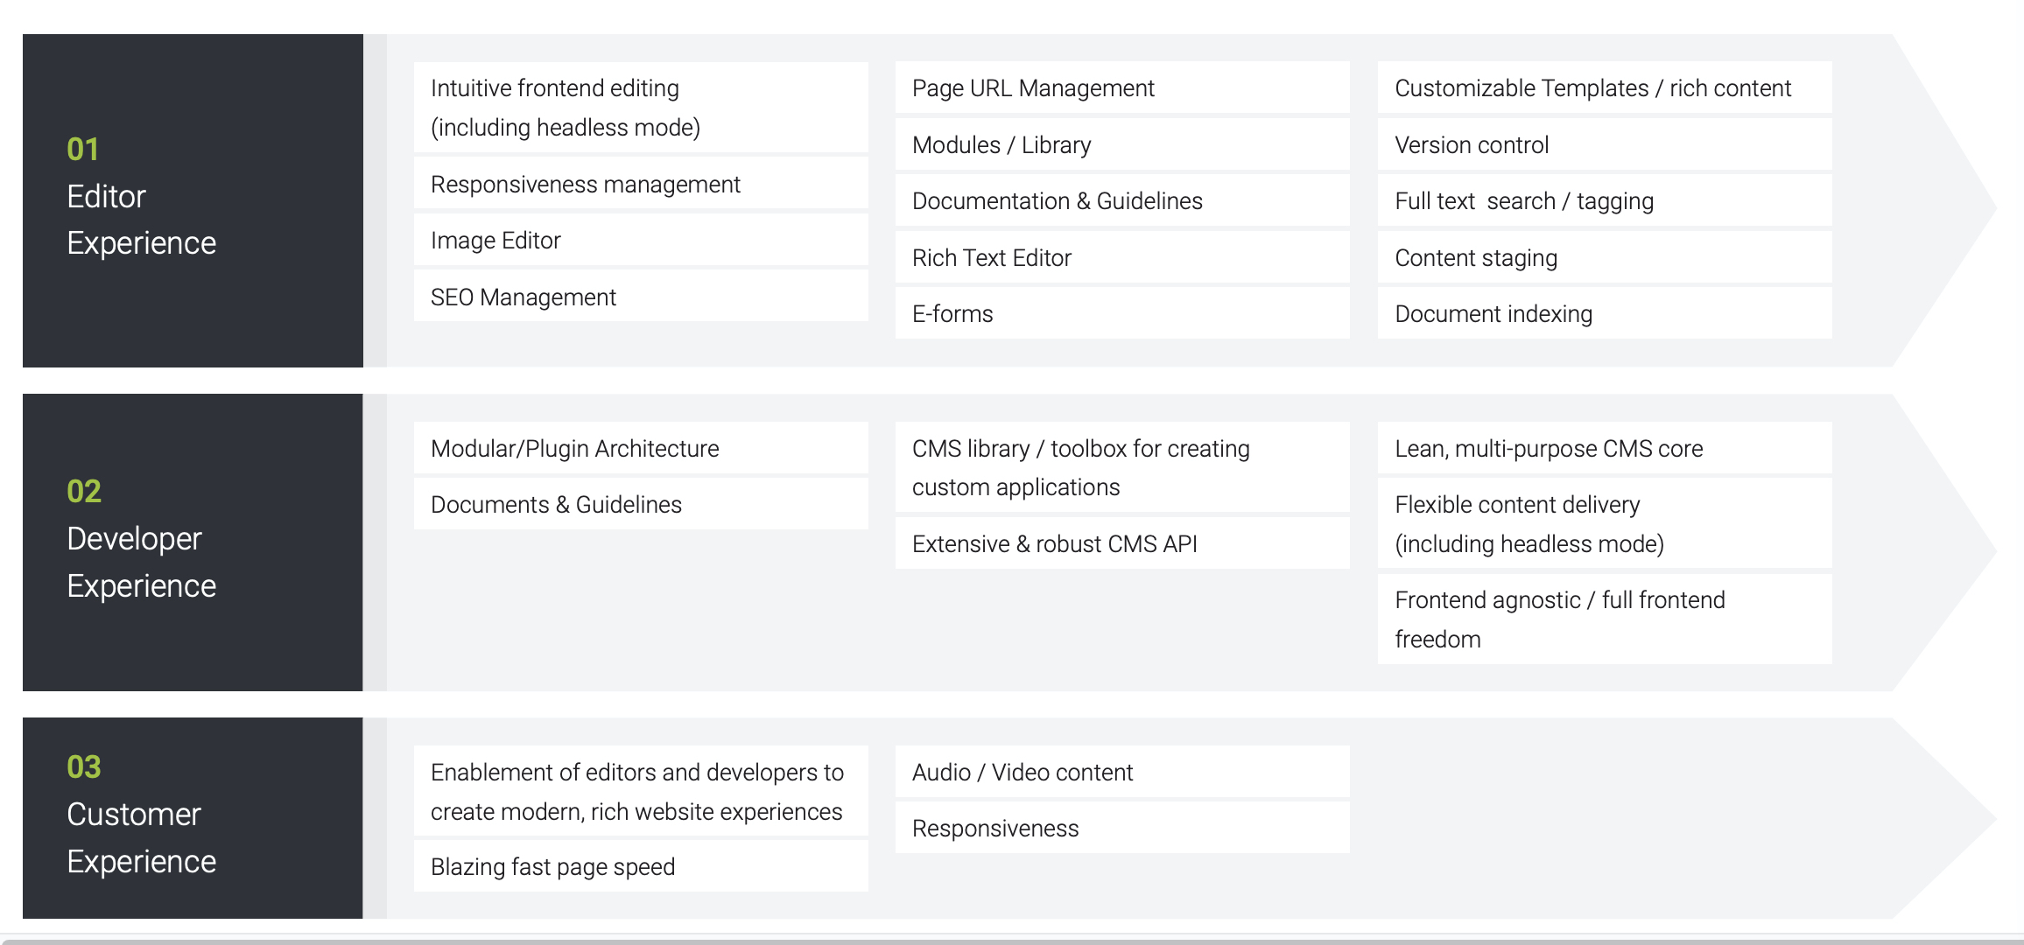This screenshot has width=2024, height=945.
Task: Click the "SEO Management" item
Action: click(641, 297)
